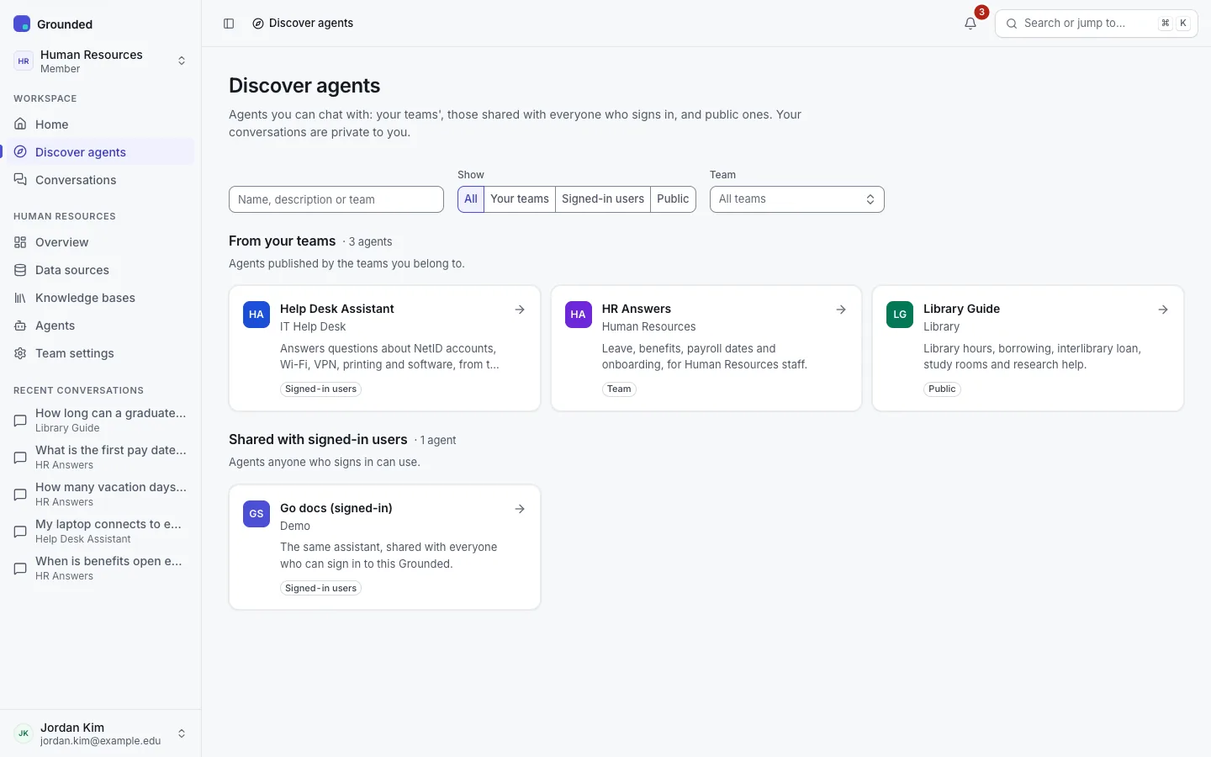
Task: Toggle the sidebar panel icon
Action: pyautogui.click(x=229, y=24)
